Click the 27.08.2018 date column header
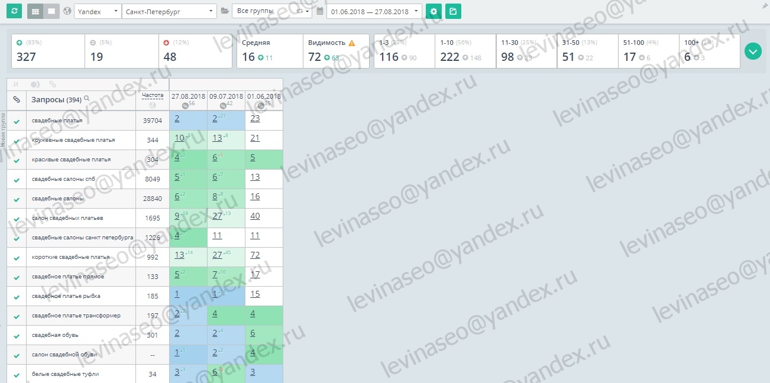The width and height of the screenshot is (770, 383). [x=188, y=96]
